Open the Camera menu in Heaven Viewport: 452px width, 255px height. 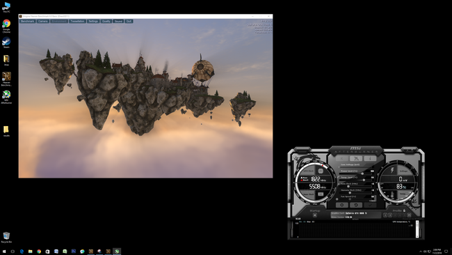42,21
